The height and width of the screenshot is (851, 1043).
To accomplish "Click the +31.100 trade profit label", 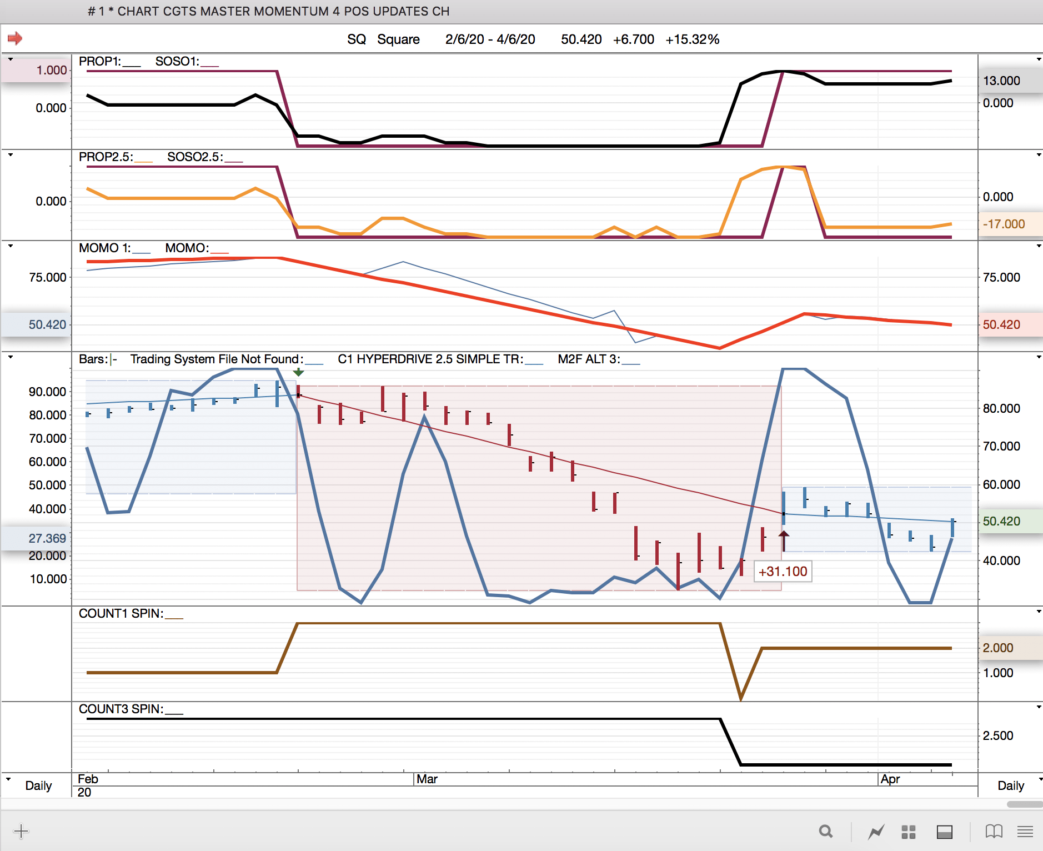I will [x=783, y=571].
